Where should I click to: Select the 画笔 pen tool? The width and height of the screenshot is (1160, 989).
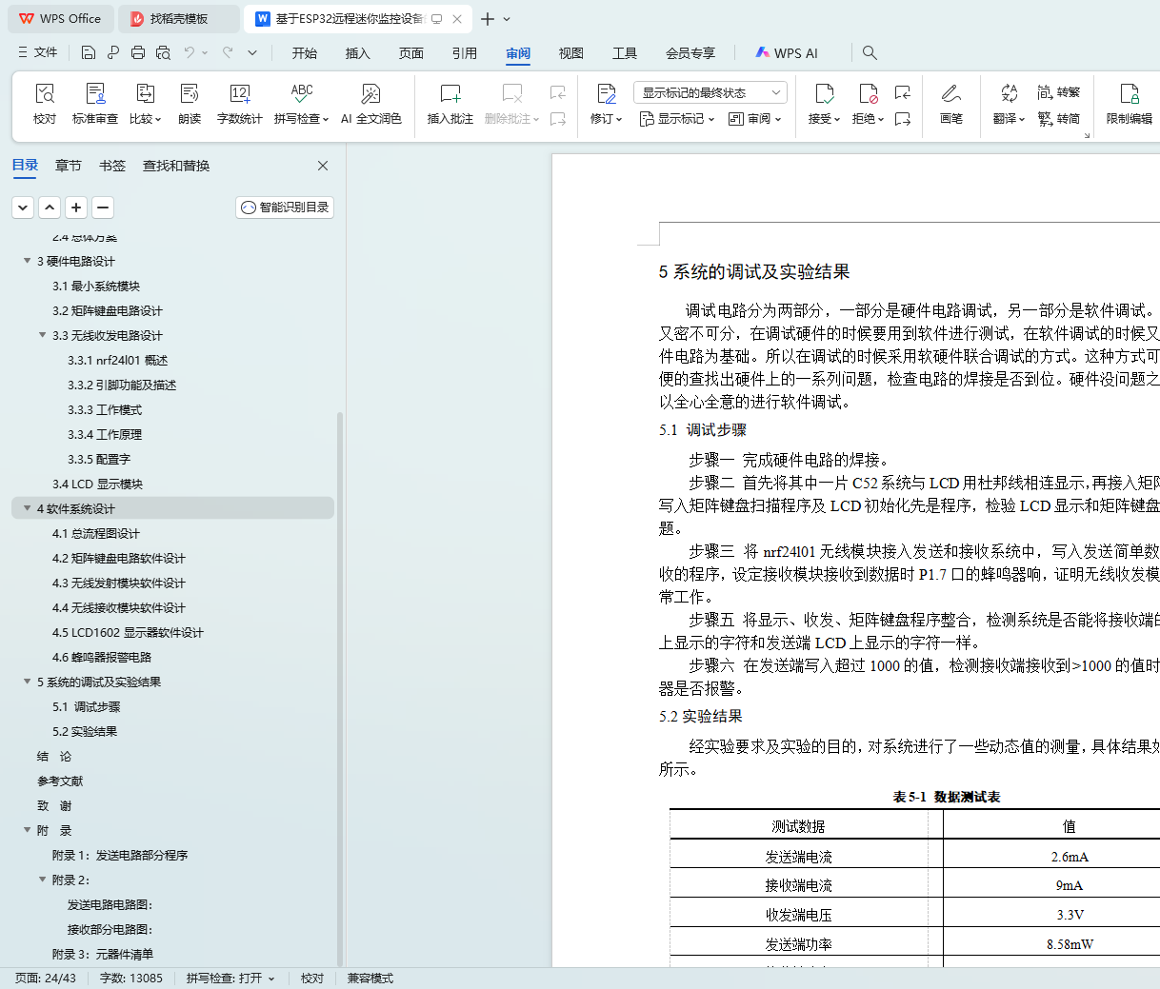click(951, 104)
